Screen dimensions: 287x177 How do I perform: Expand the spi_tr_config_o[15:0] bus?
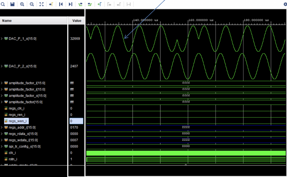[x=2, y=146]
